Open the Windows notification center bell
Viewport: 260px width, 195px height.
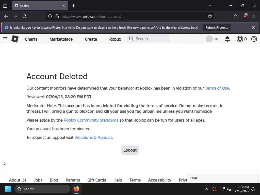click(253, 189)
